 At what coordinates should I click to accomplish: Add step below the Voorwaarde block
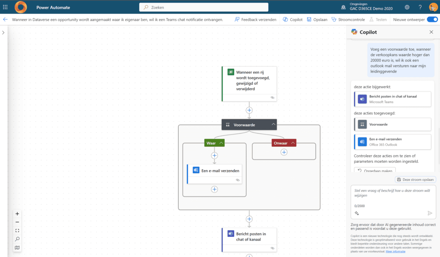tap(249, 219)
